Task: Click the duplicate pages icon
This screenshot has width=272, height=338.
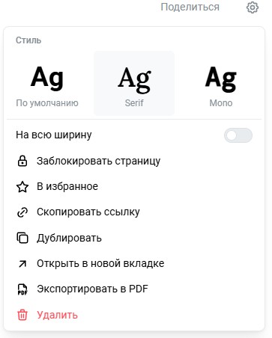Action: click(x=22, y=238)
